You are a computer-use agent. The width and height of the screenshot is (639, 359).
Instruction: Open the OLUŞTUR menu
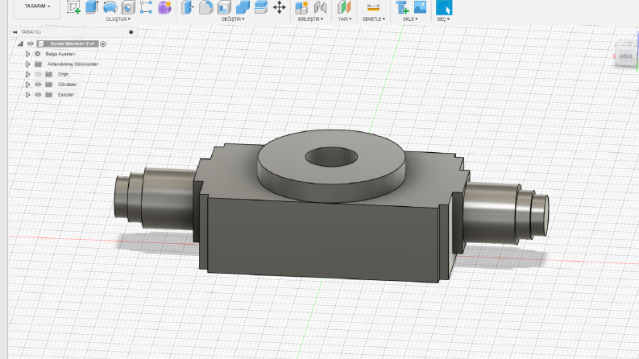(x=118, y=19)
